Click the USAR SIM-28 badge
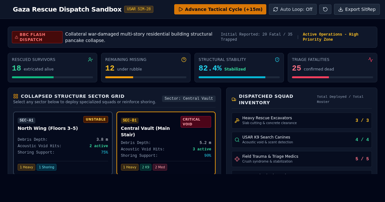Screen dimensions: 385x202 coord(139,9)
